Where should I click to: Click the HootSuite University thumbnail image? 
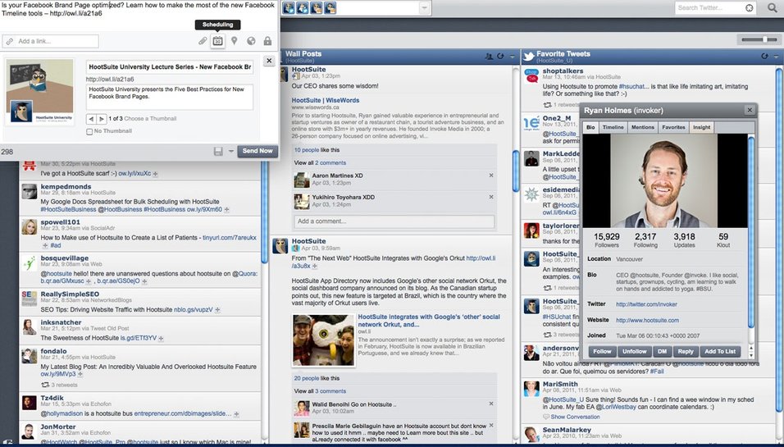tap(40, 92)
